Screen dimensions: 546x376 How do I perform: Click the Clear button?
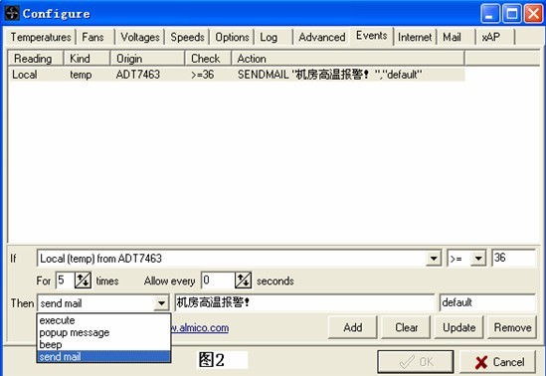pos(406,327)
